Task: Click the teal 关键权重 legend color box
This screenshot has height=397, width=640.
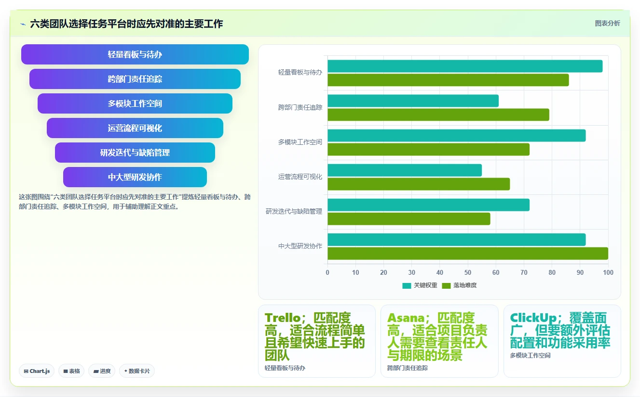Action: [407, 285]
